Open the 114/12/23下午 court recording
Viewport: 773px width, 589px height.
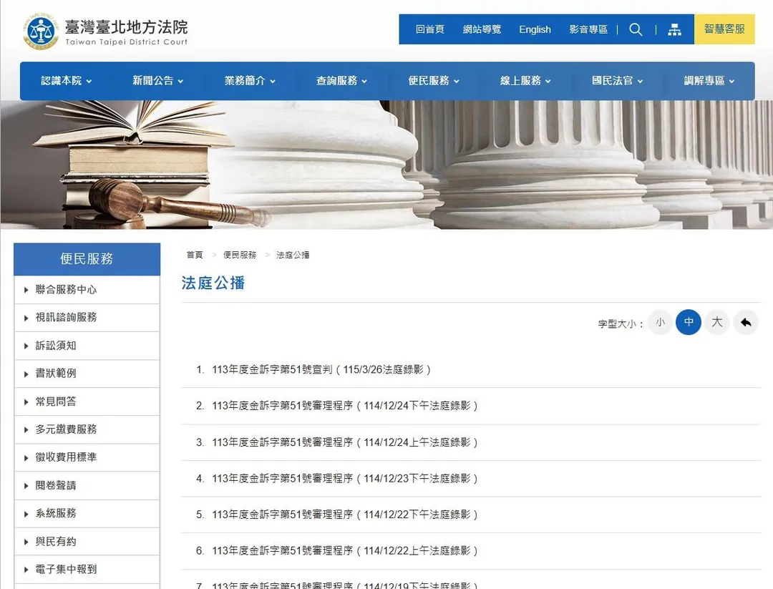coord(344,478)
